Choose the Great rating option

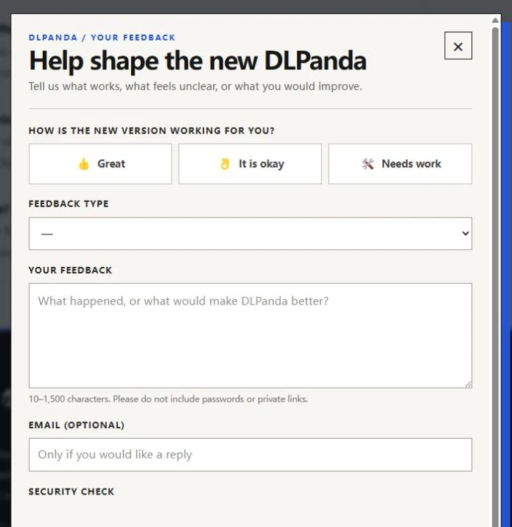[x=100, y=164]
